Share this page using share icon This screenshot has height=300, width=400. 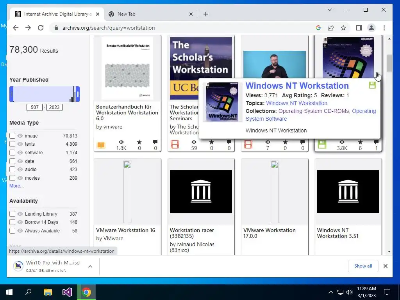pyautogui.click(x=331, y=28)
